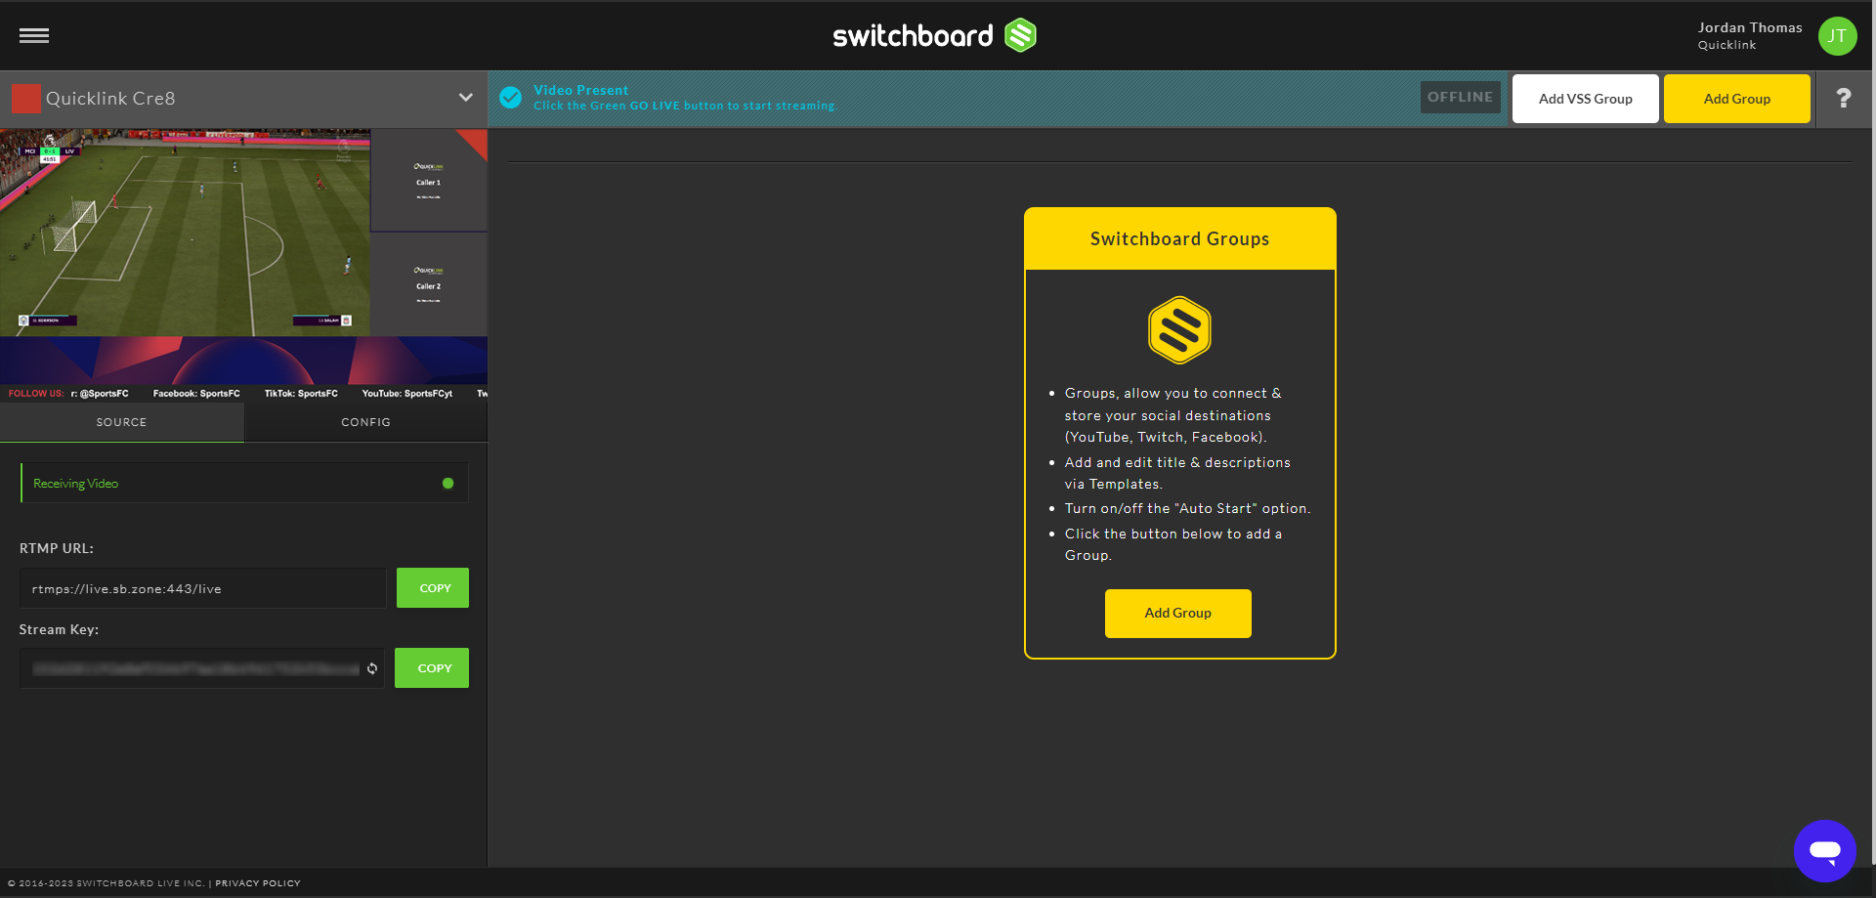Screen dimensions: 1876x898
Task: Click the Add VSS Group button
Action: 1585,99
